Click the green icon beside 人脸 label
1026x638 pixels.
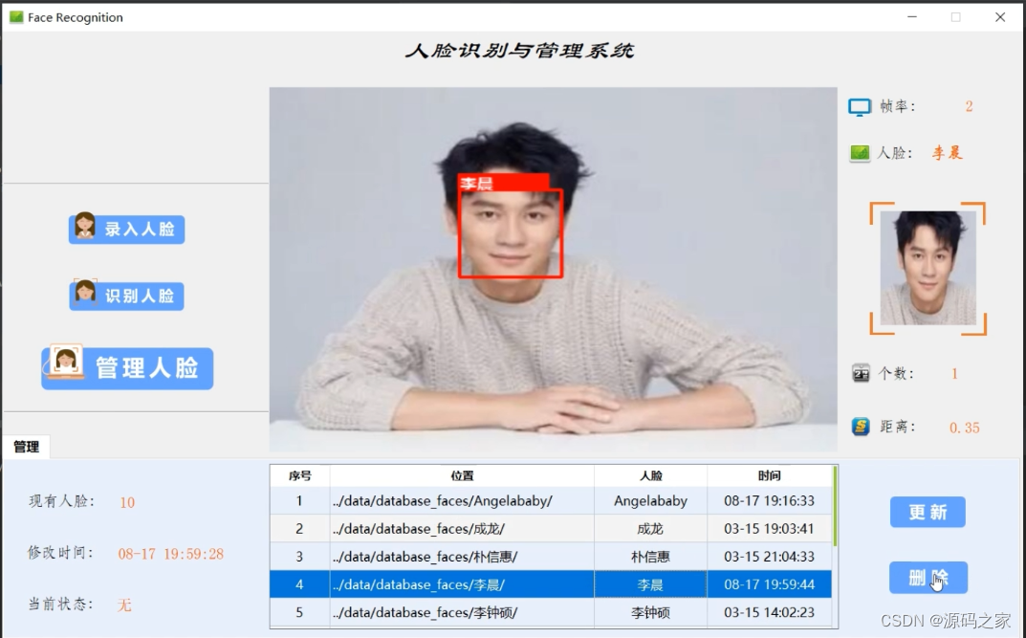tap(860, 153)
